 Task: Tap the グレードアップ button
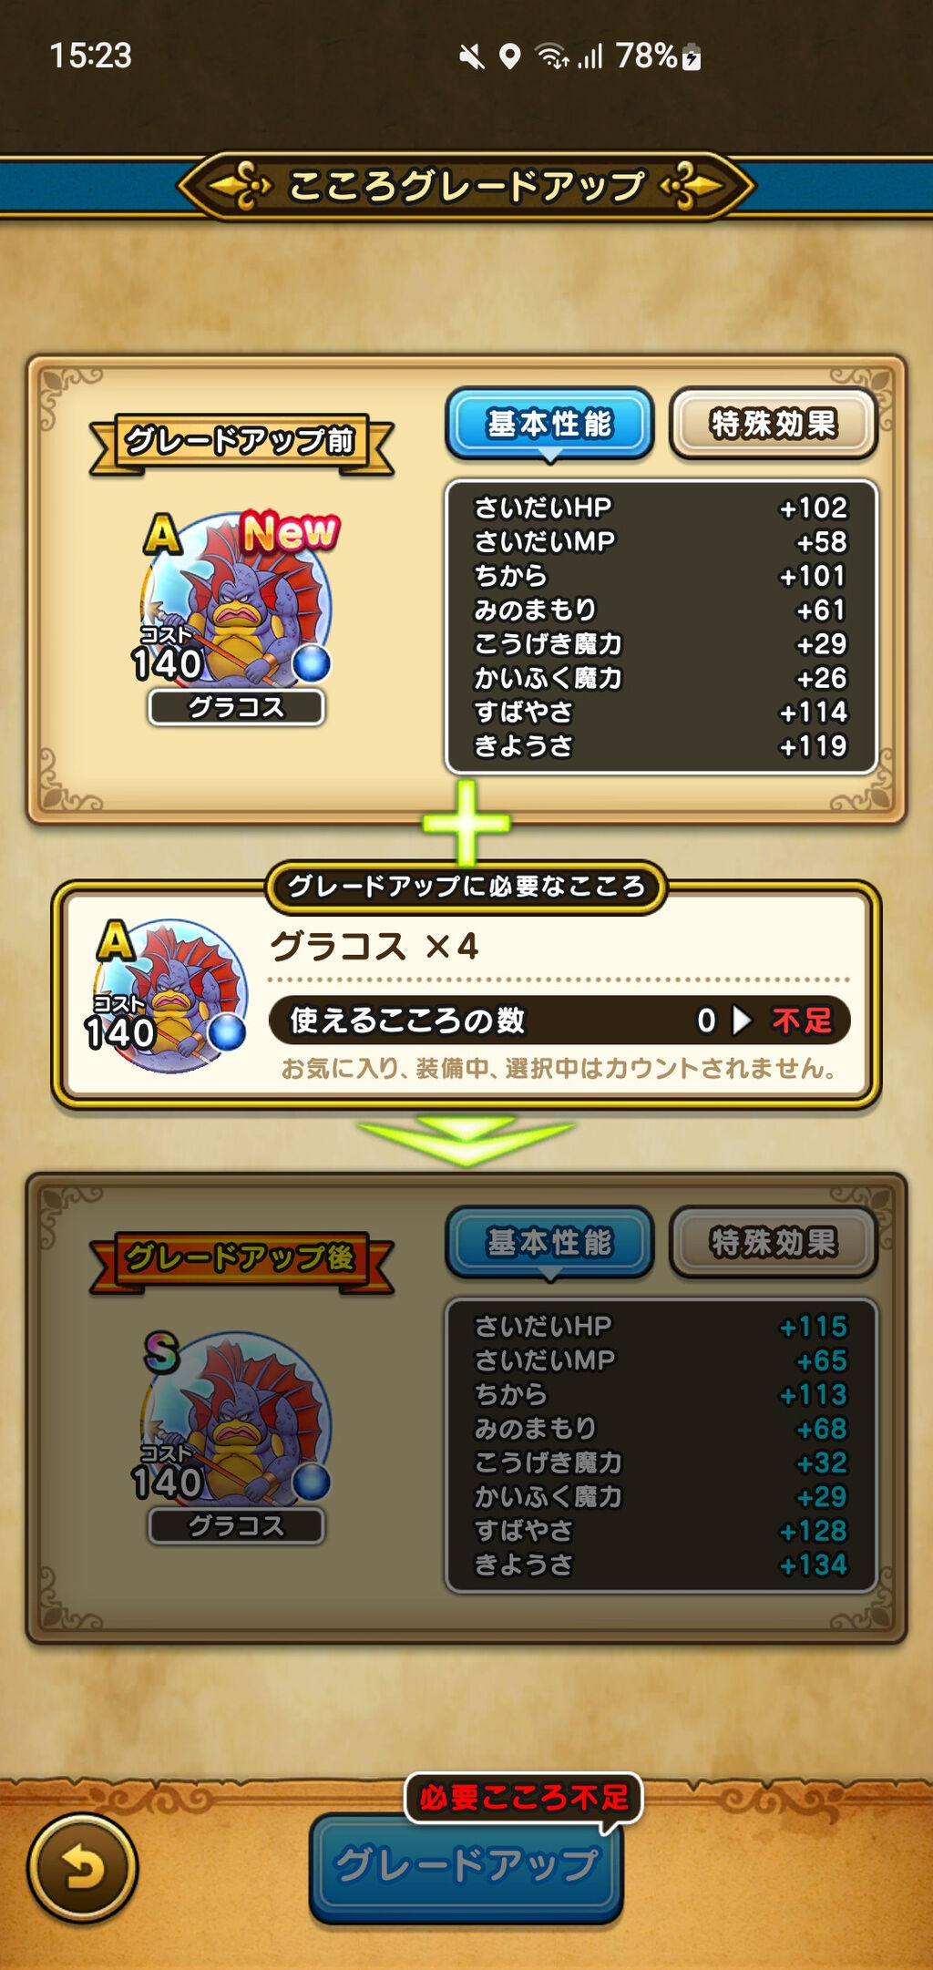466,1867
